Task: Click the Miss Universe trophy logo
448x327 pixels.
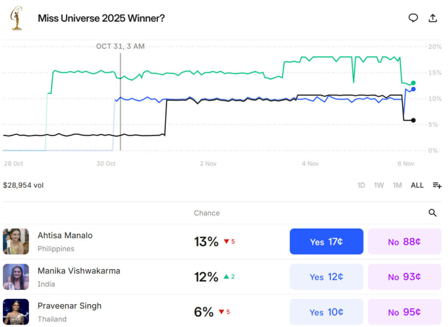Action: coord(17,18)
